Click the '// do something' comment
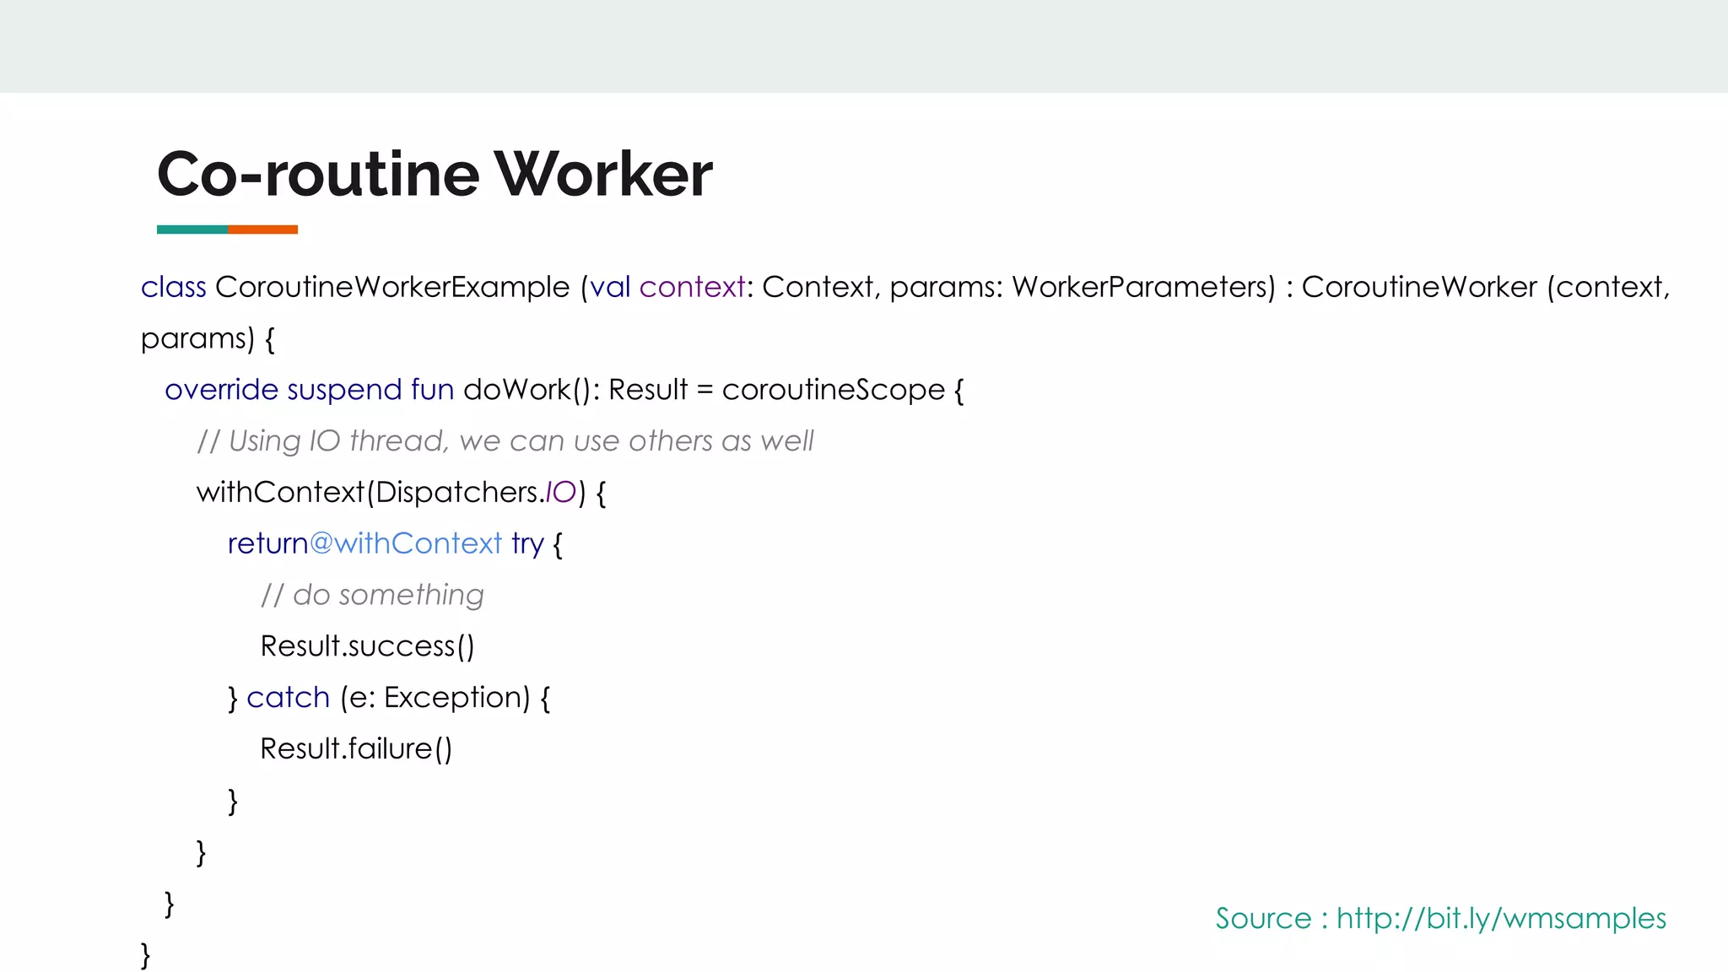 (x=372, y=595)
